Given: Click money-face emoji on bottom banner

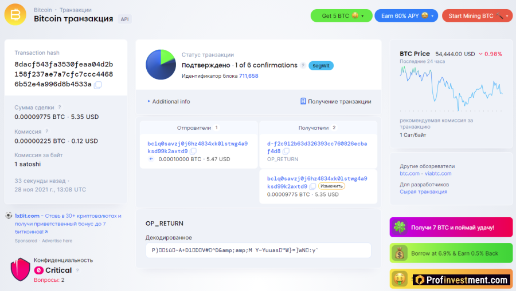Looking at the screenshot, I should pos(399,279).
